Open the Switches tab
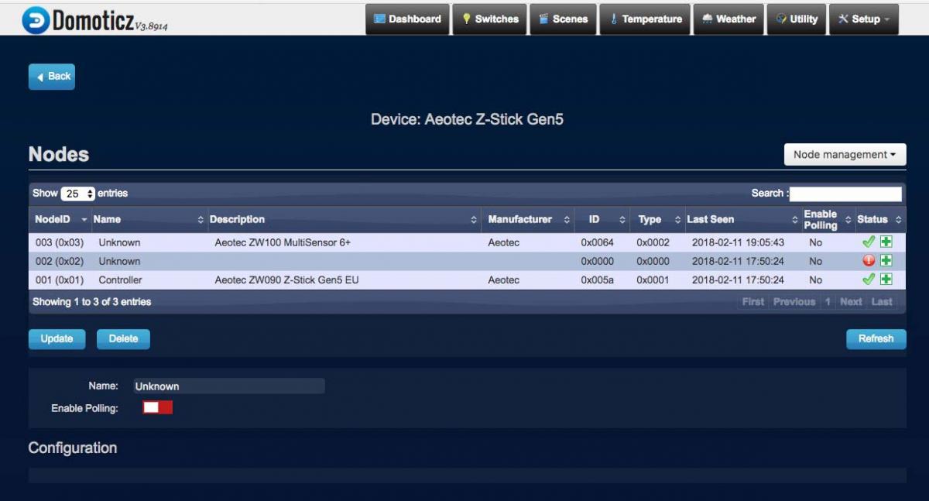Image resolution: width=929 pixels, height=501 pixels. click(490, 19)
